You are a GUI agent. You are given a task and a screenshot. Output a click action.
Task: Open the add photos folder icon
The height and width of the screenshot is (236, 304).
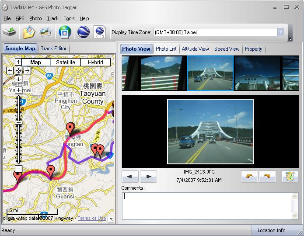pos(29,32)
